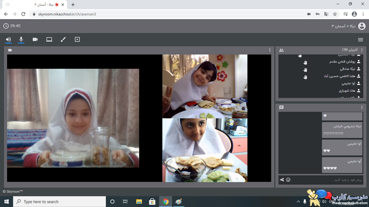Screen dimensions: 369x207
Task: Click the raised hand next to روشان فتحی مقدم
Action: (x=305, y=63)
